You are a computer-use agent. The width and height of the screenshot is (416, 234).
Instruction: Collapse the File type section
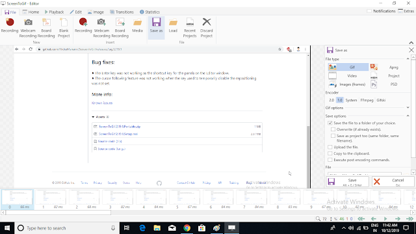(x=408, y=59)
